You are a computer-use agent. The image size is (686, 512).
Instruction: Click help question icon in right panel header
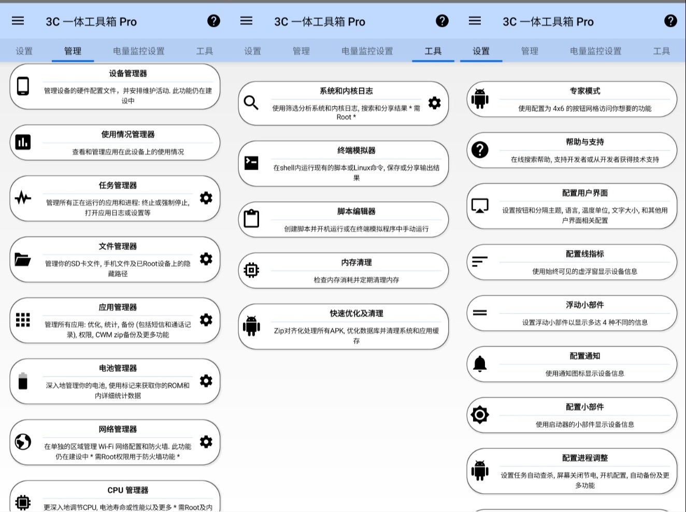pos(670,21)
